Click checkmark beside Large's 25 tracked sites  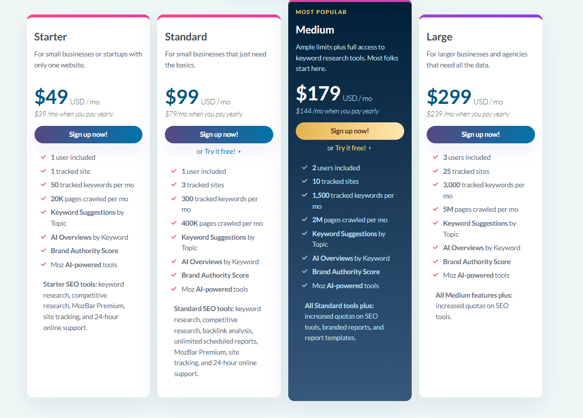pyautogui.click(x=436, y=171)
